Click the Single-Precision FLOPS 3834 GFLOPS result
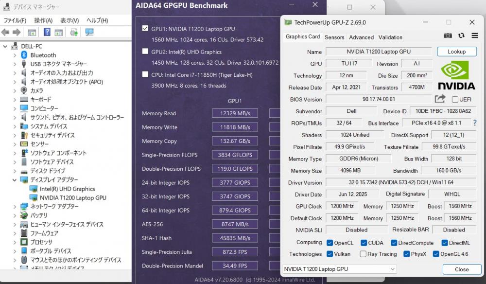The height and width of the screenshot is (284, 486). [x=235, y=155]
